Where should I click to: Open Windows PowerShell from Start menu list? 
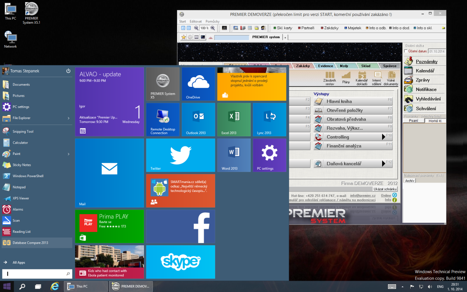[37, 176]
